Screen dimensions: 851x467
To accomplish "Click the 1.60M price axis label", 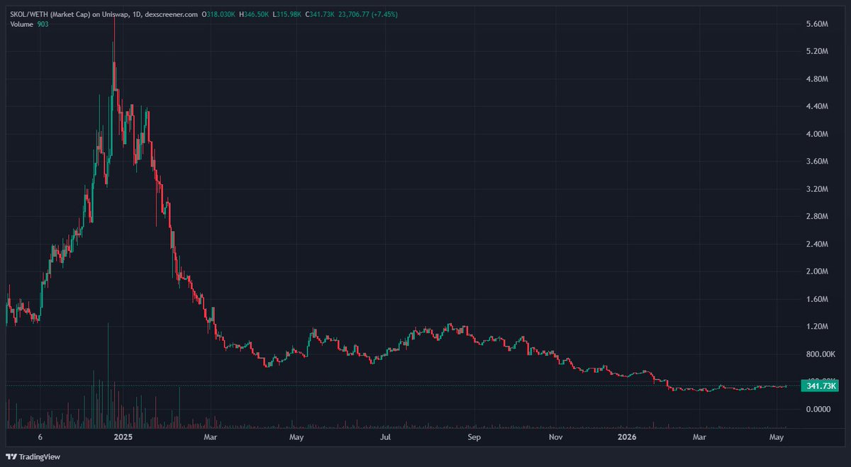I will tap(818, 299).
